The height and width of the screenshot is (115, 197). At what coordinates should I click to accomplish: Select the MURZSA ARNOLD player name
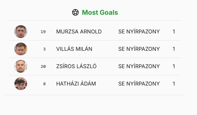(79, 32)
